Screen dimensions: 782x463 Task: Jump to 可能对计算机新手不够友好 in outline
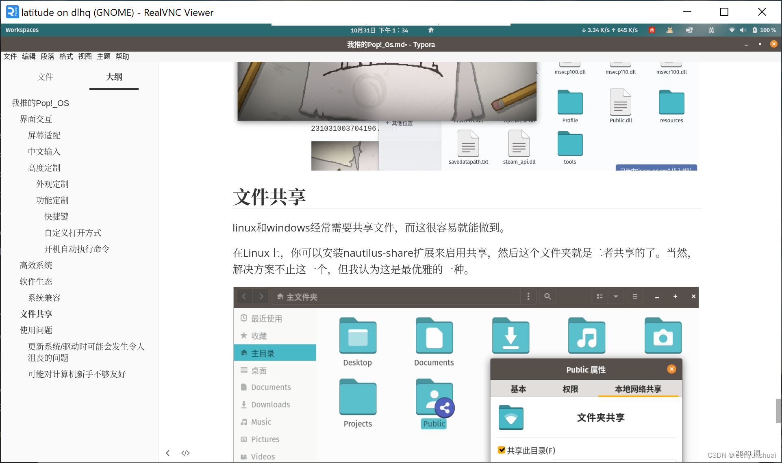(77, 374)
